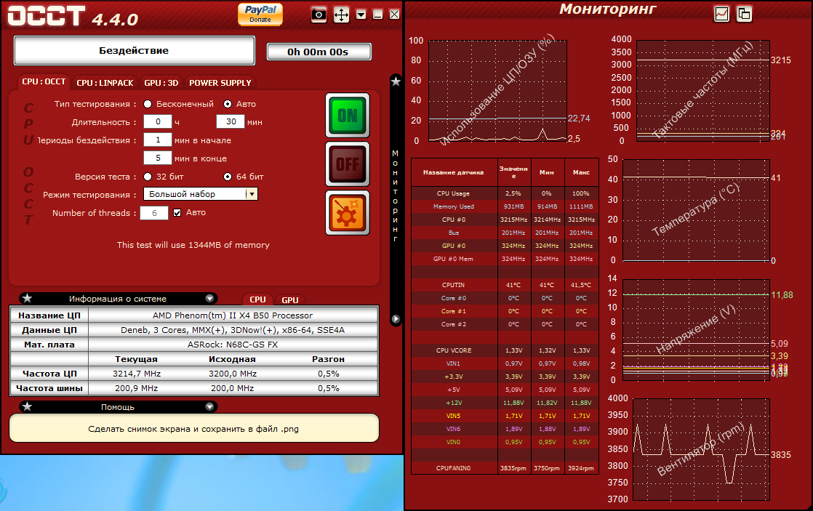The image size is (813, 511).
Task: Collapse the Помощь section
Action: coord(209,407)
